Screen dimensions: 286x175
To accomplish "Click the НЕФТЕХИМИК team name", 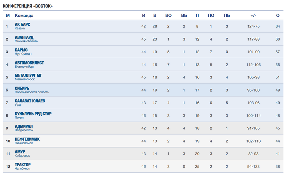I will tap(27, 139).
